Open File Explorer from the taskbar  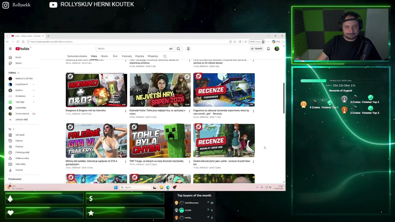point(161,187)
